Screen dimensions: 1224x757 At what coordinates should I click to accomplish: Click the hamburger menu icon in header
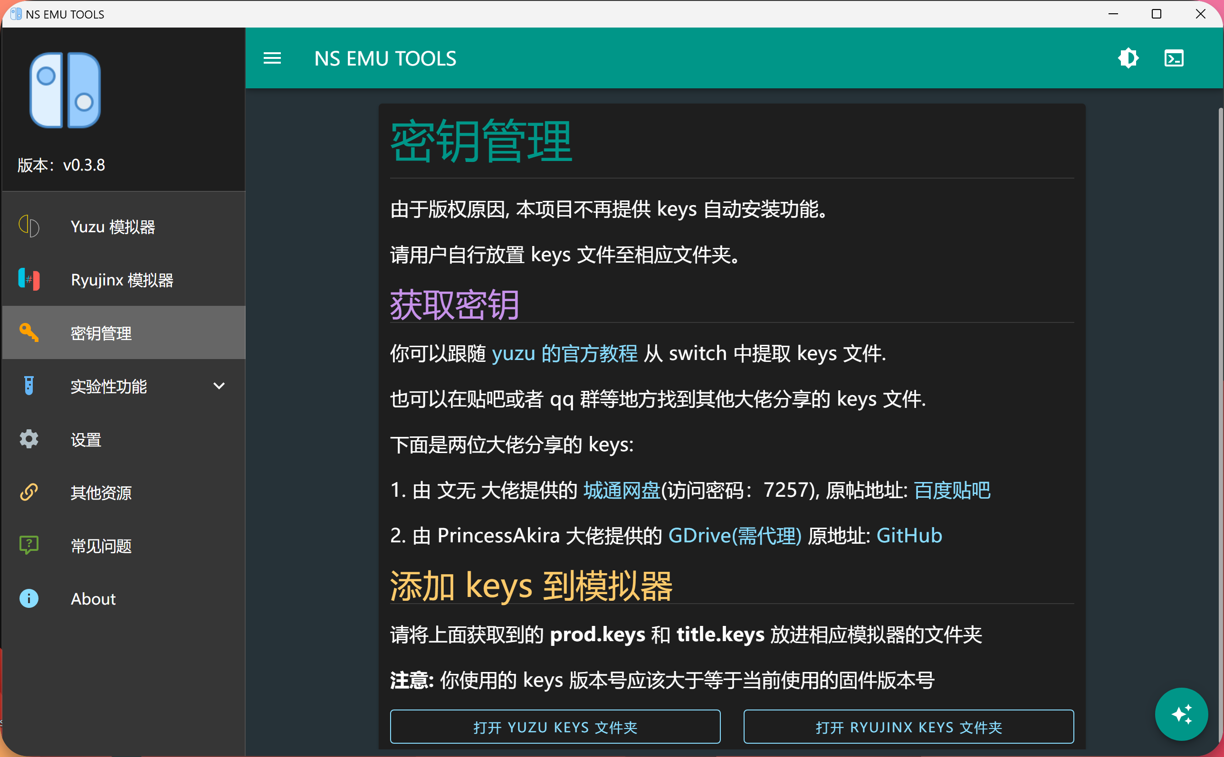click(x=272, y=58)
